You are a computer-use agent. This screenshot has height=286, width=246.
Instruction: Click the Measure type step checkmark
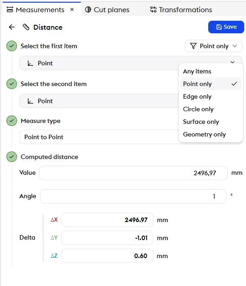(x=12, y=121)
